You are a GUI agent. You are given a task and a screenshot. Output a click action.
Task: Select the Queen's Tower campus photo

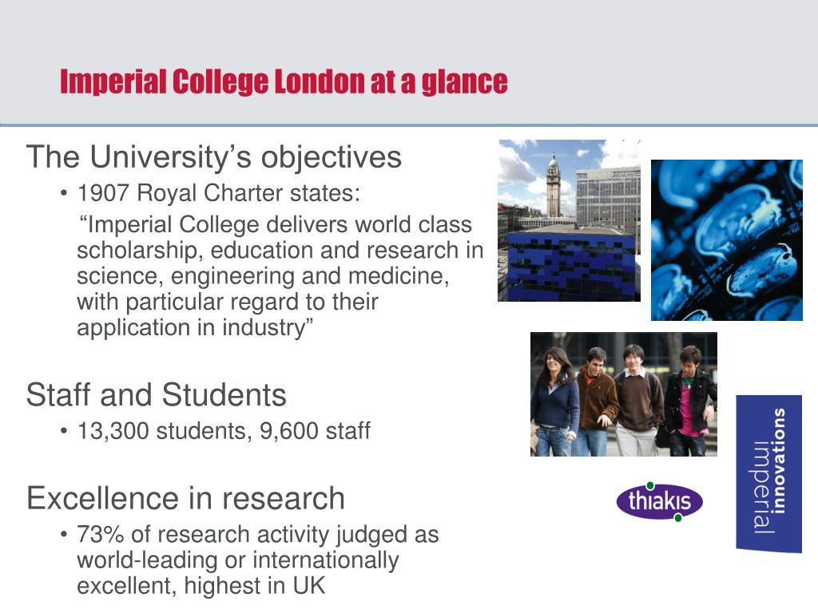(569, 220)
